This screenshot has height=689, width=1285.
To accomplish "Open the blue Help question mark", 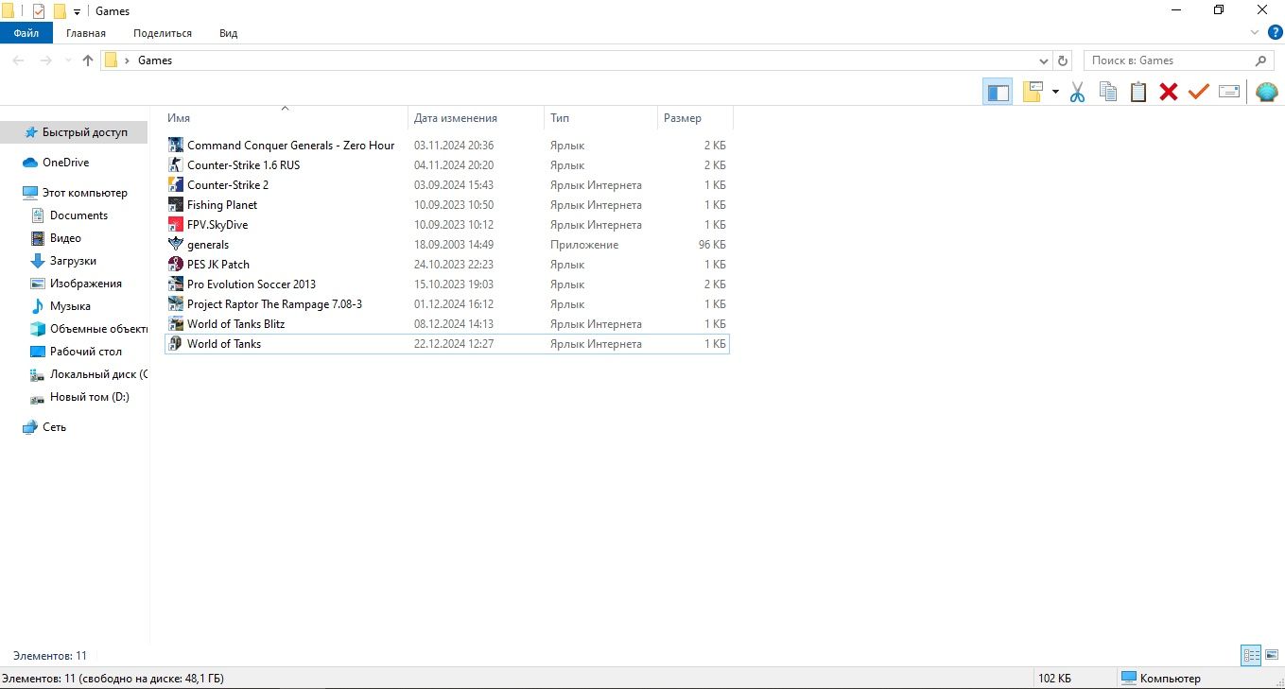I will tap(1275, 33).
